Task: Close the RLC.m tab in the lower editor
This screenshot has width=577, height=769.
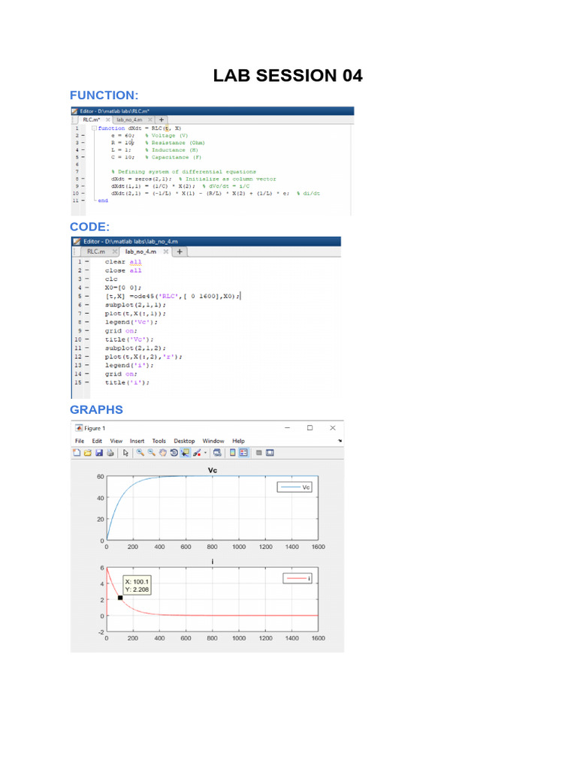Action: point(115,252)
